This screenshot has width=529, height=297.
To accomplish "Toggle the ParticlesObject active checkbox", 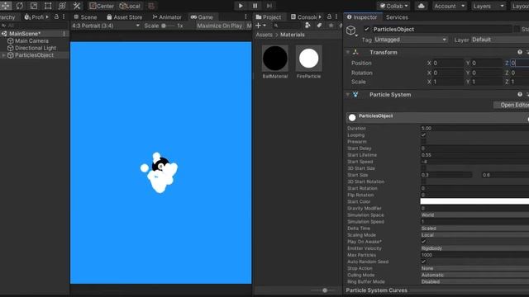I will (367, 30).
